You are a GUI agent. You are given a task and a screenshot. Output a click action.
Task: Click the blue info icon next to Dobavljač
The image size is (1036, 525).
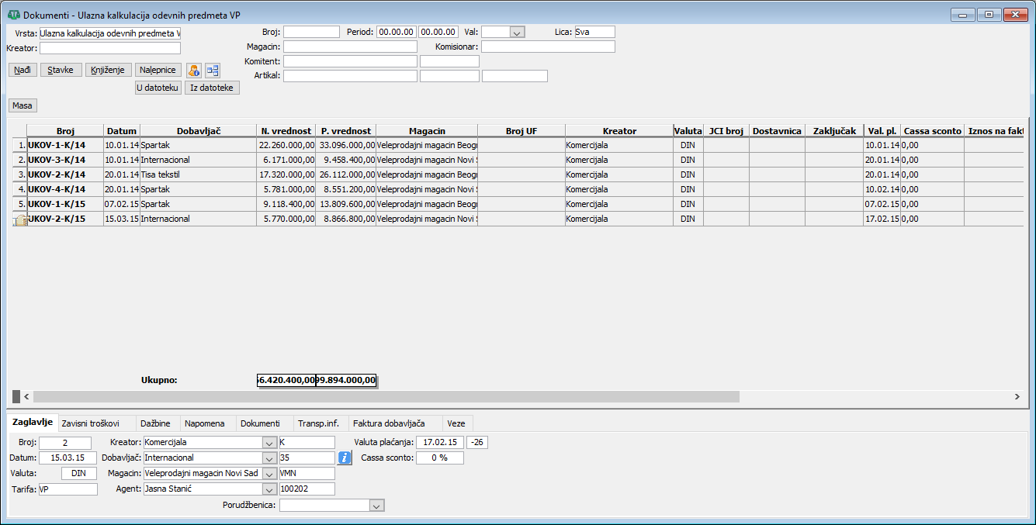point(346,458)
